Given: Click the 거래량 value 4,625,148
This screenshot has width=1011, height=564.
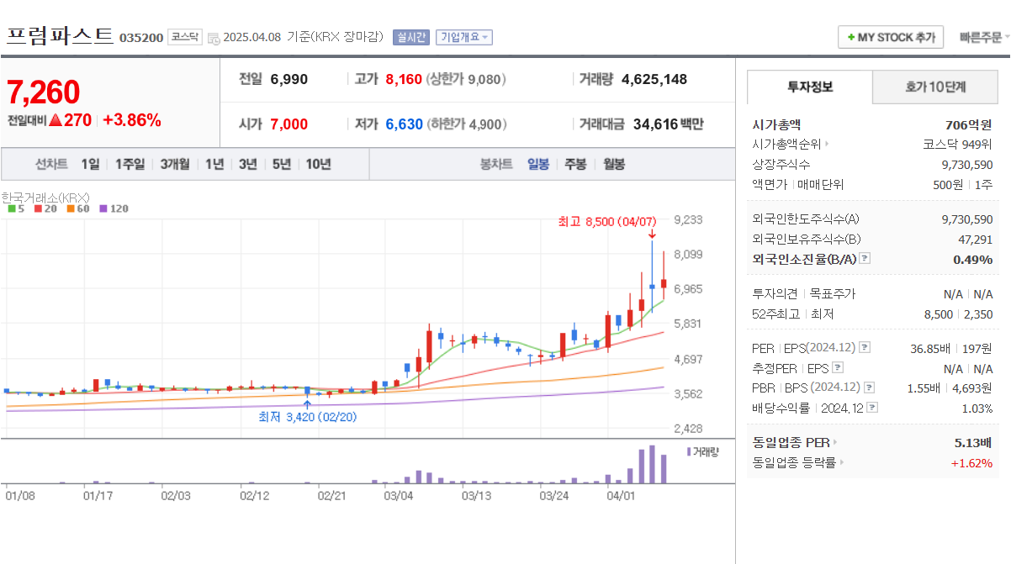Looking at the screenshot, I should click(654, 80).
